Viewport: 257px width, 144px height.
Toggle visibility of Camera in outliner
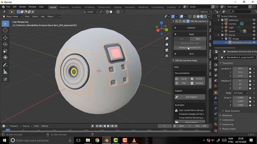coord(254,24)
